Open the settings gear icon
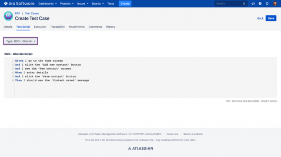Screen dimensions: 281x157 tap(267, 3)
